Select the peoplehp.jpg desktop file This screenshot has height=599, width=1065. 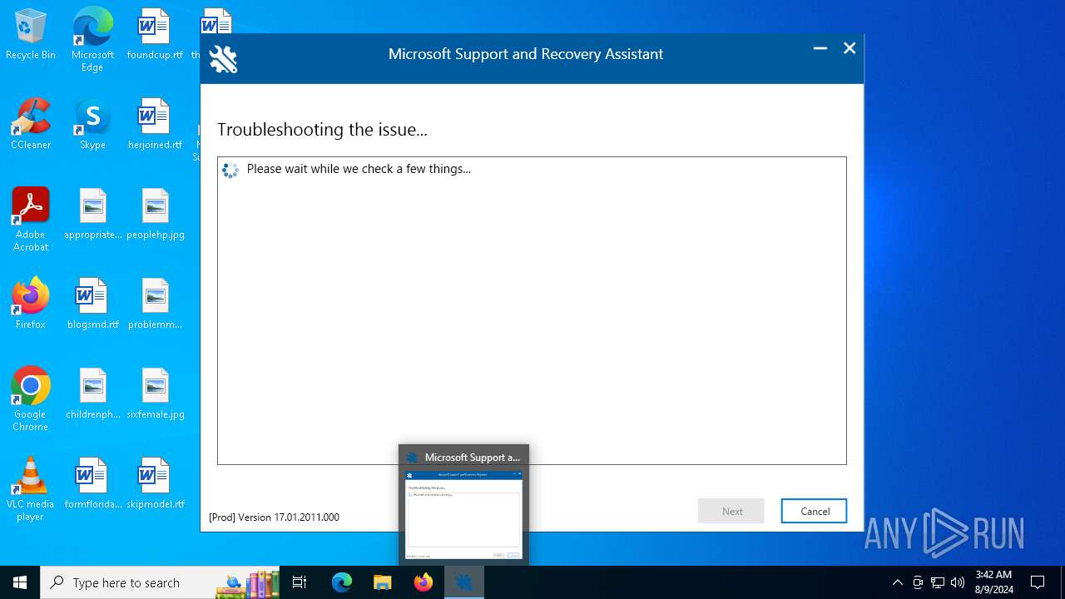[x=155, y=215]
